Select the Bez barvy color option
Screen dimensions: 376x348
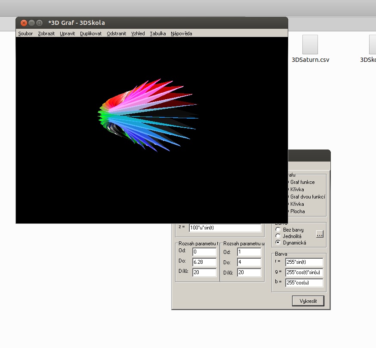pyautogui.click(x=278, y=230)
